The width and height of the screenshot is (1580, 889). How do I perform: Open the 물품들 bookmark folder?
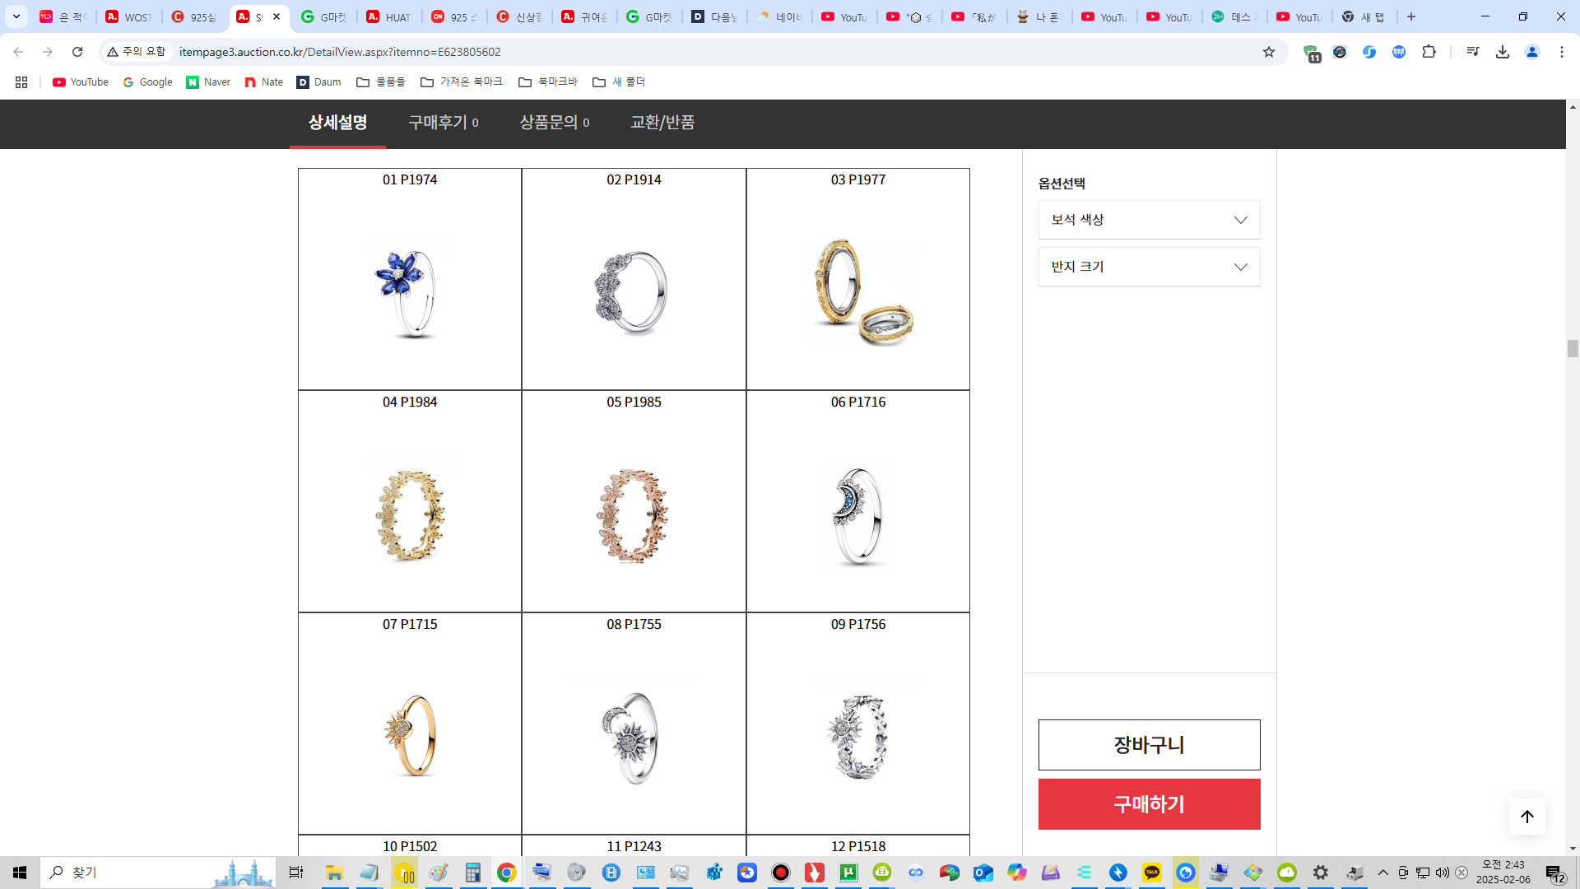coord(381,82)
